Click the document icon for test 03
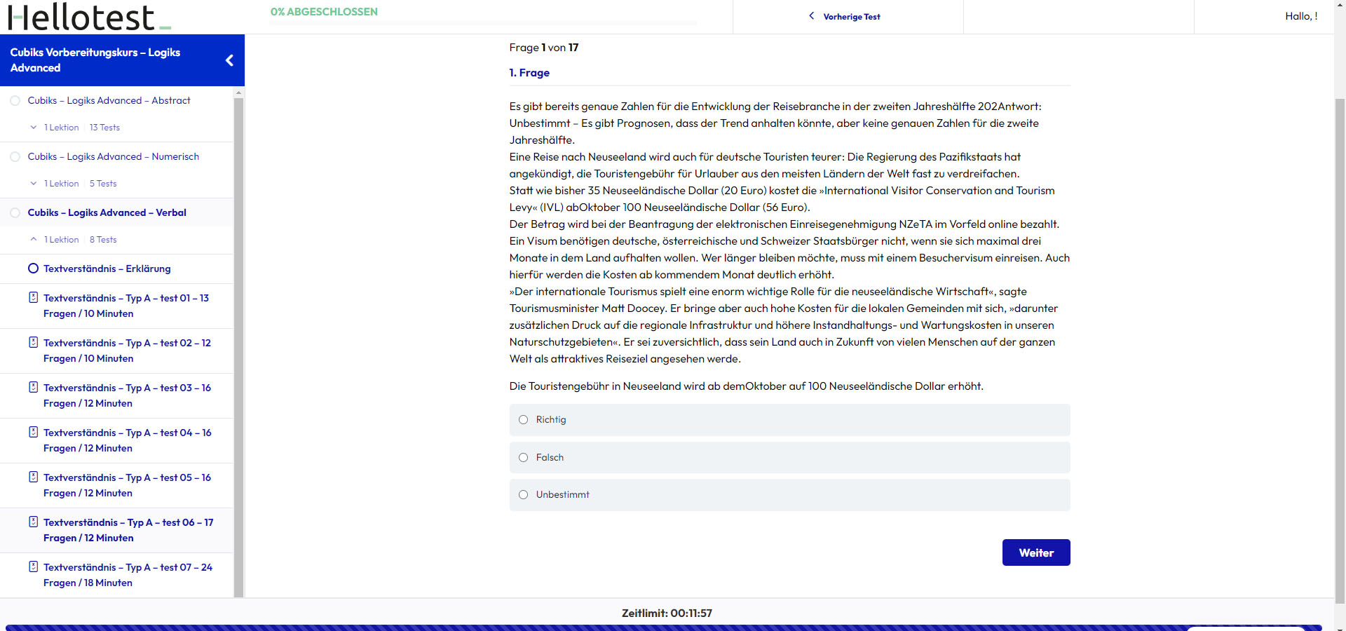This screenshot has height=631, width=1346. pyautogui.click(x=33, y=387)
